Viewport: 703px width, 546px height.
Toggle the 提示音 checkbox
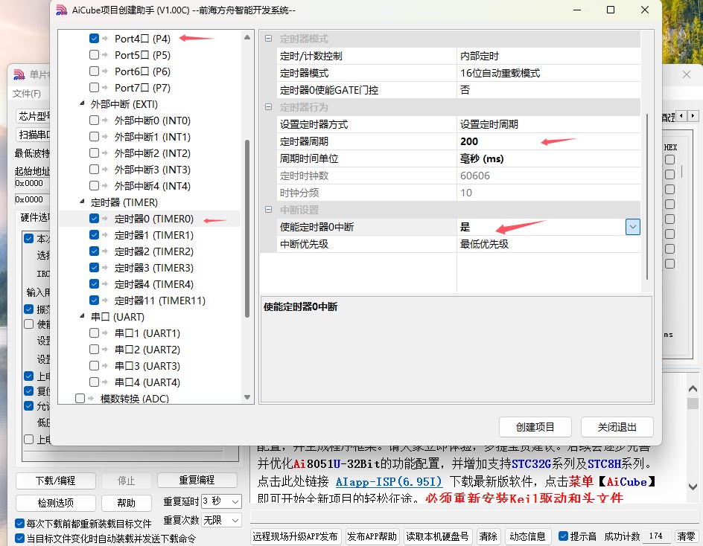[x=564, y=536]
